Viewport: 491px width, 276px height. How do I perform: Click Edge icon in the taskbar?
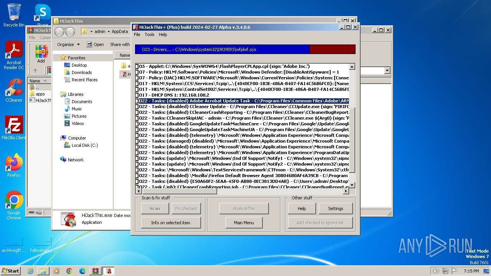tap(82, 271)
